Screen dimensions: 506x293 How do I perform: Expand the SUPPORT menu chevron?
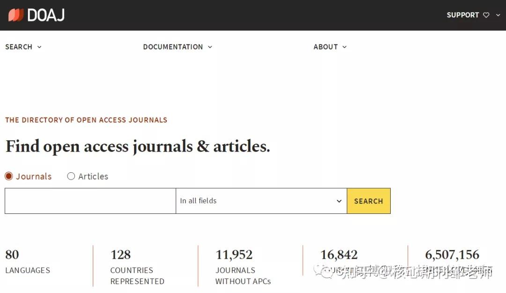coord(498,15)
